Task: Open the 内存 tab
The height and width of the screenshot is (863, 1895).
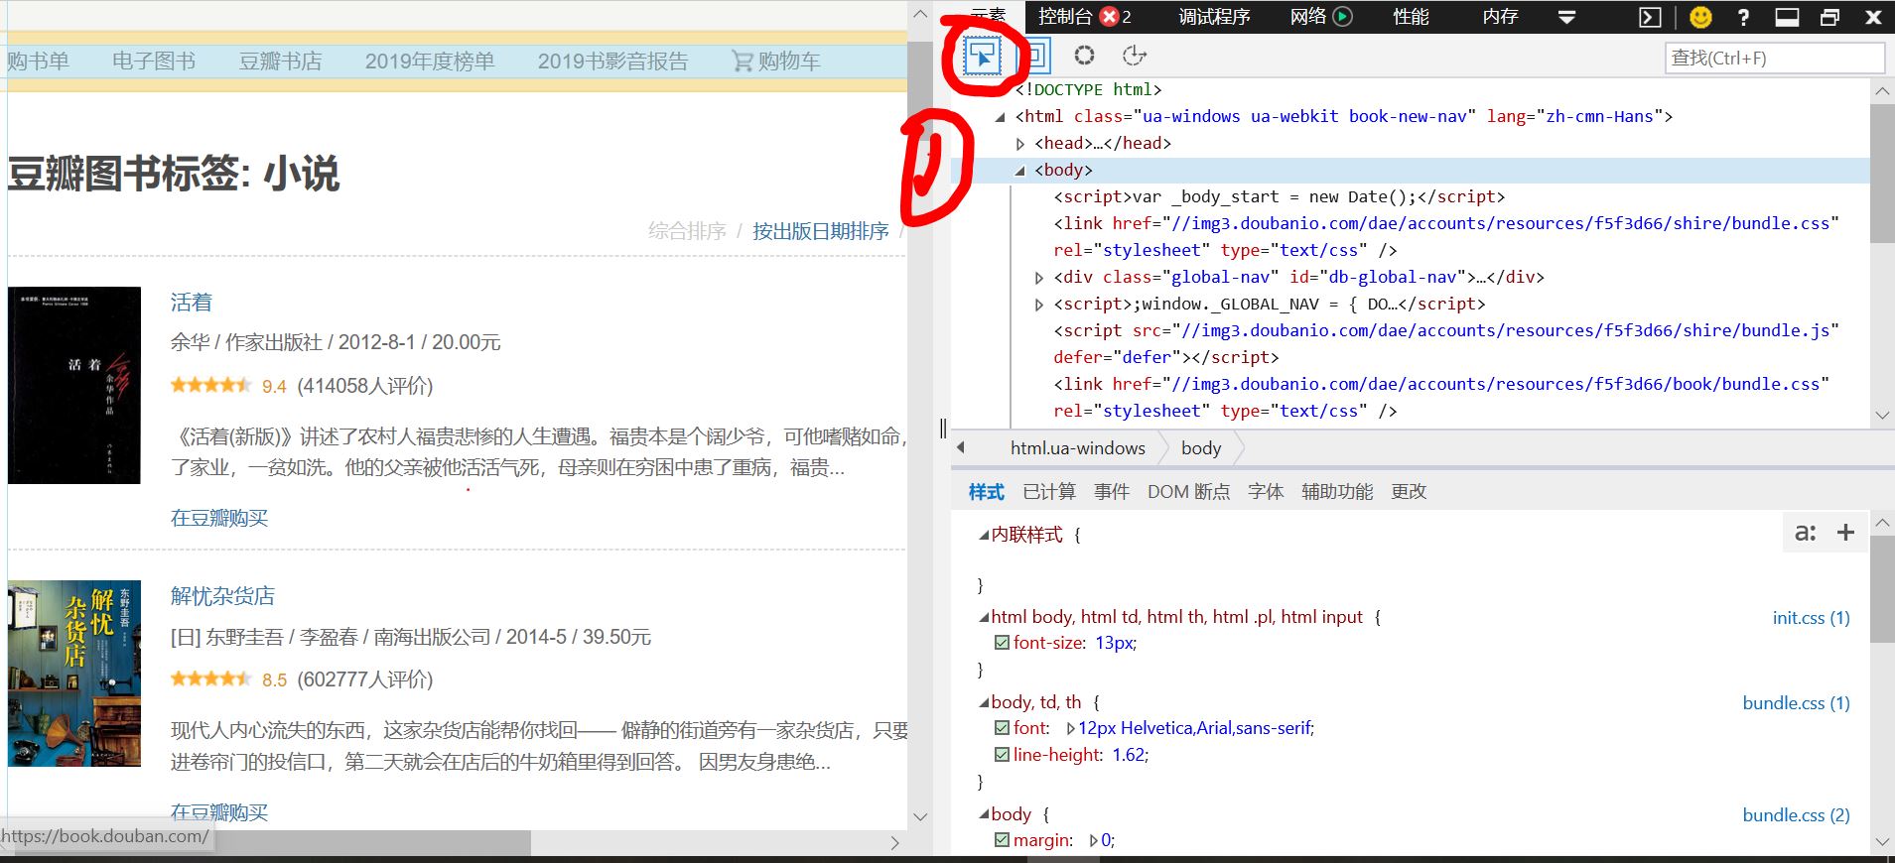Action: [1500, 16]
